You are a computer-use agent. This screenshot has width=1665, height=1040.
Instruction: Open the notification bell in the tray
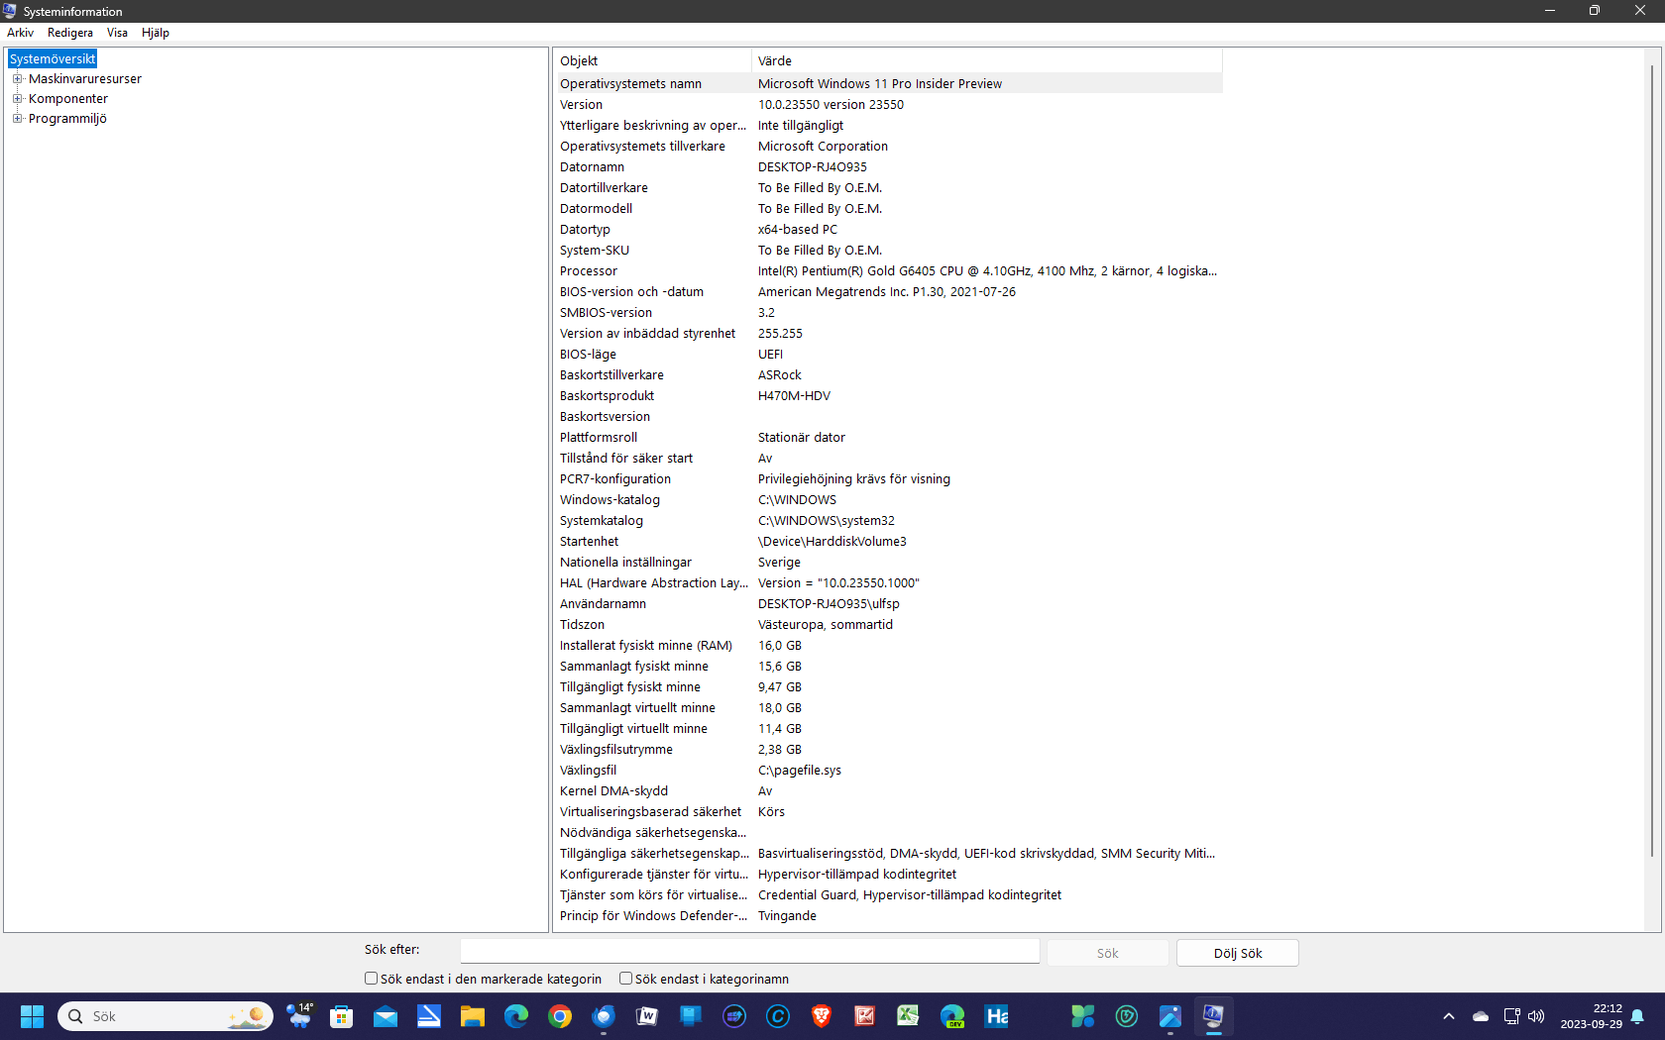click(x=1637, y=1016)
